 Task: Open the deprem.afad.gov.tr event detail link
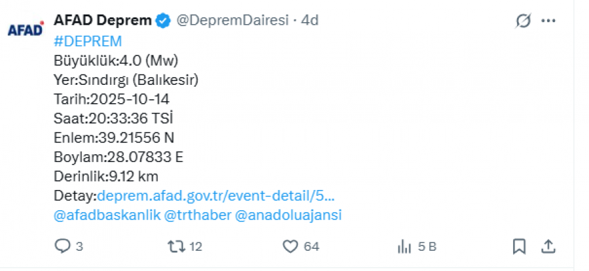[215, 195]
